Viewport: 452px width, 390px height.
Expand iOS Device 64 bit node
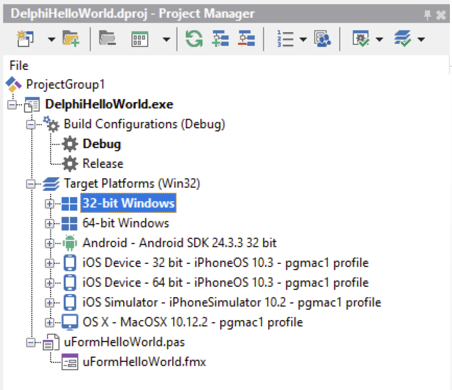click(x=50, y=283)
